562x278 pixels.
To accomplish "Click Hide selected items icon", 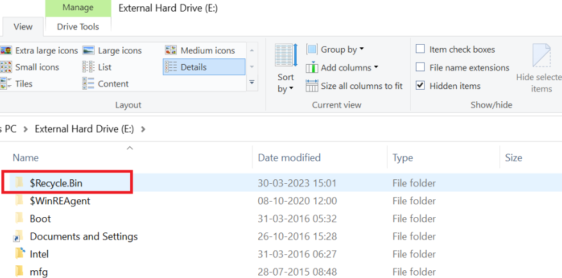I will pyautogui.click(x=541, y=56).
